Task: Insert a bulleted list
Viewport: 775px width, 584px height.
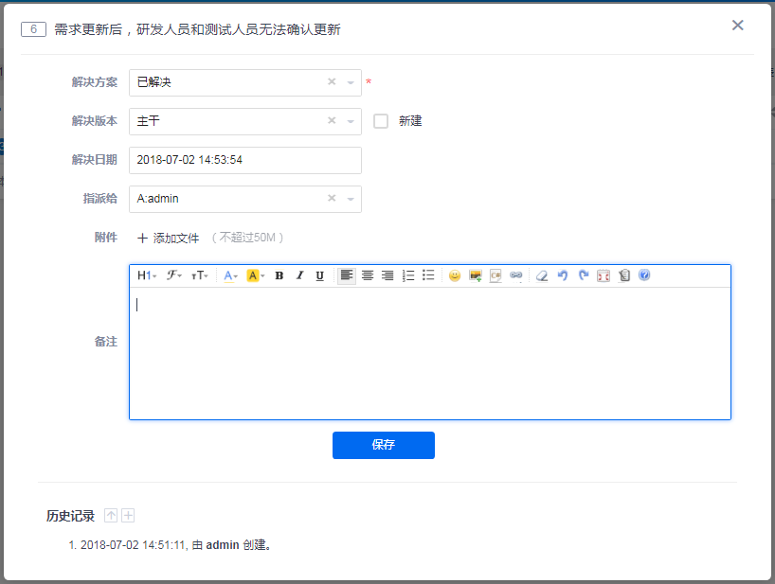Action: click(x=428, y=275)
